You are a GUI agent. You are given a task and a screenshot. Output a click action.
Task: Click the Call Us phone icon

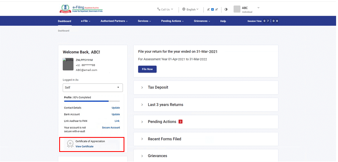(159, 9)
